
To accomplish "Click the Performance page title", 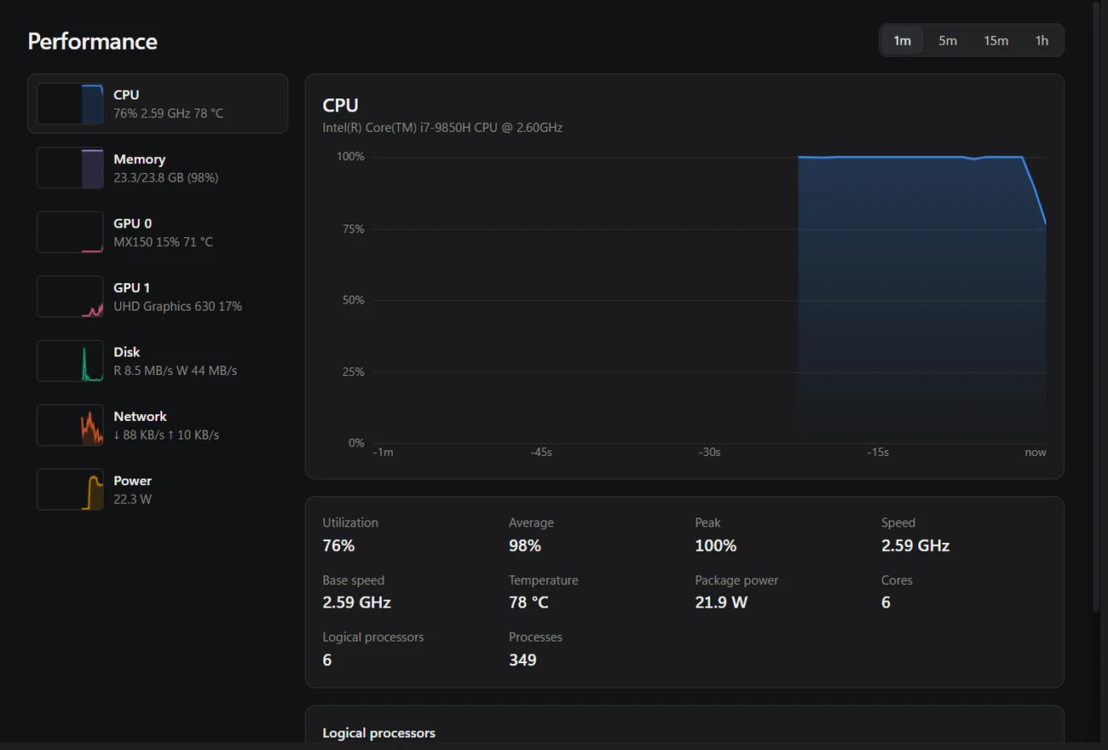I will [x=92, y=41].
